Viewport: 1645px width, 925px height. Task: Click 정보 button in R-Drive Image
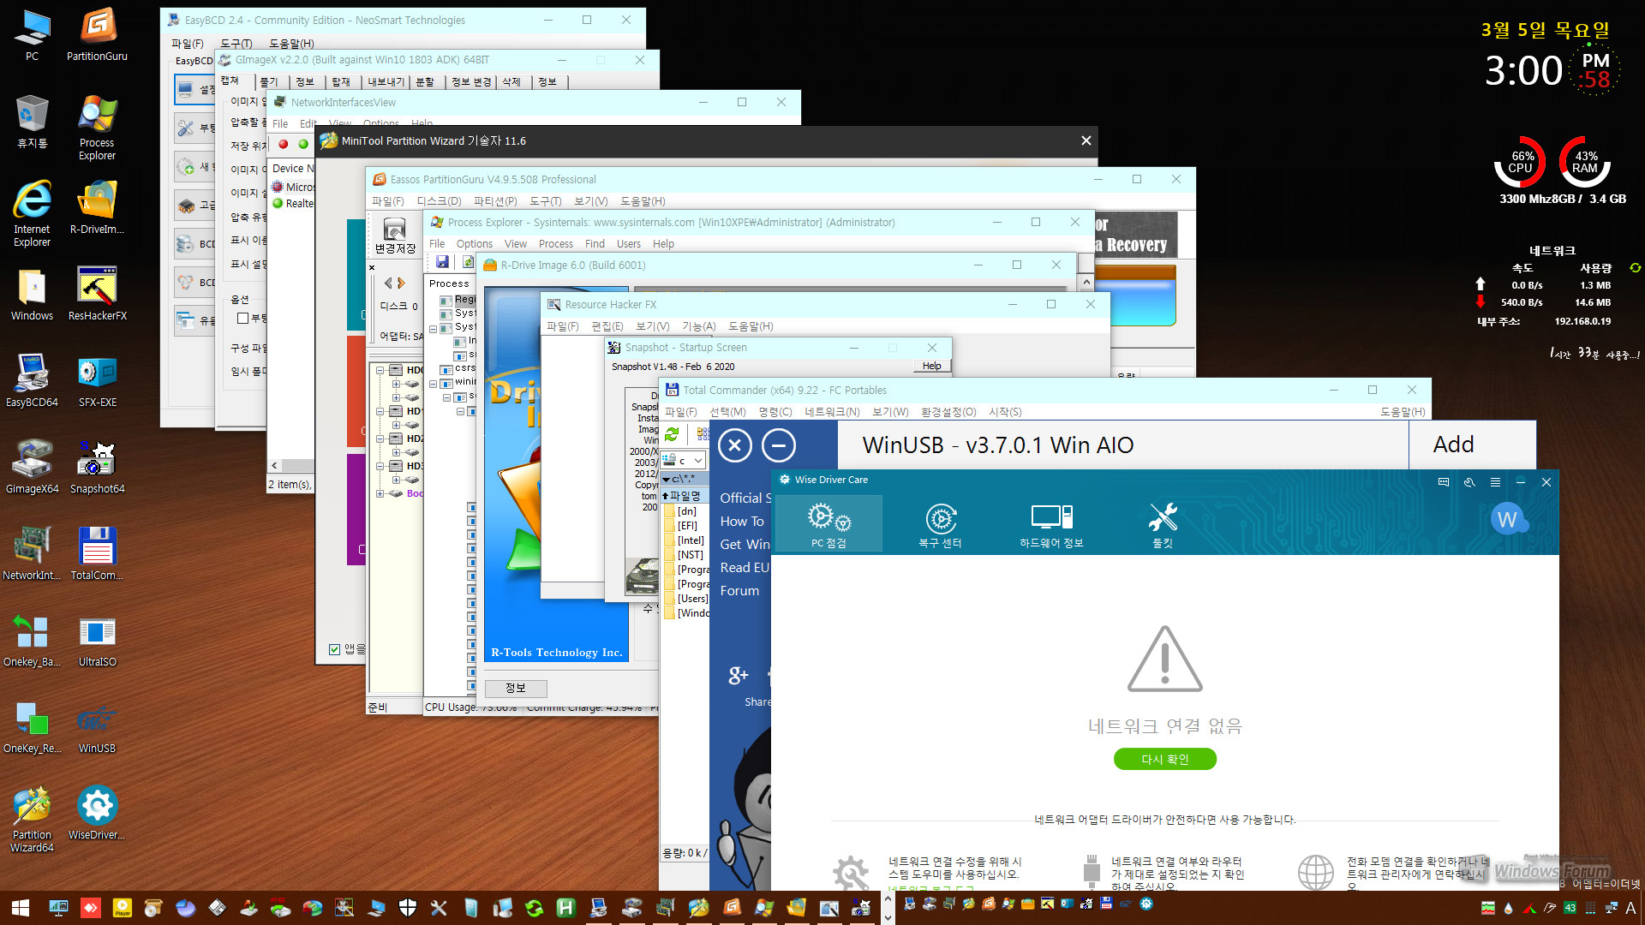tap(515, 688)
